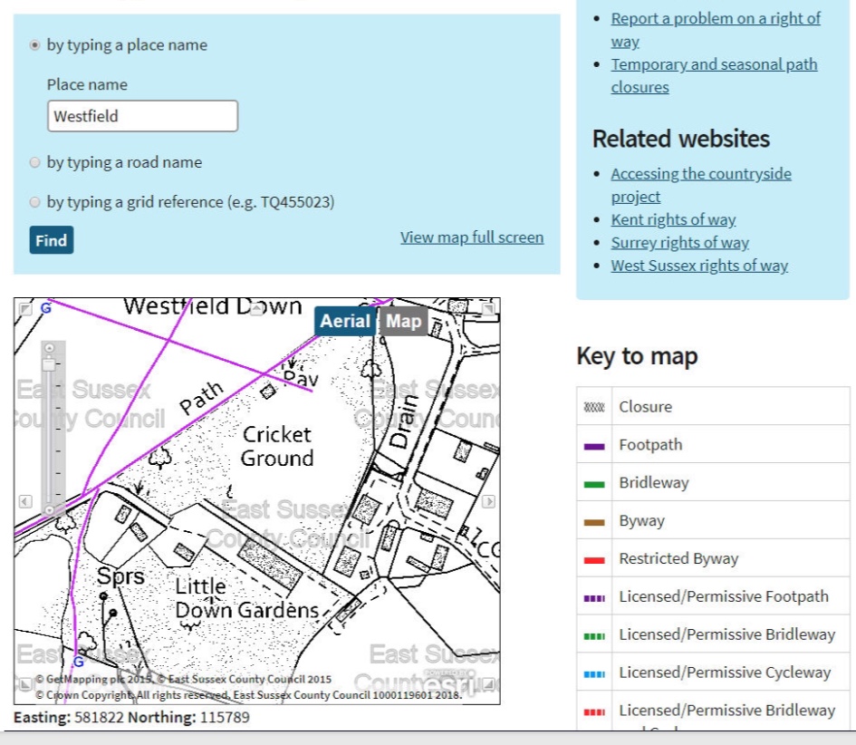Image resolution: width=856 pixels, height=745 pixels.
Task: Switch map to Aerial view
Action: (x=345, y=321)
